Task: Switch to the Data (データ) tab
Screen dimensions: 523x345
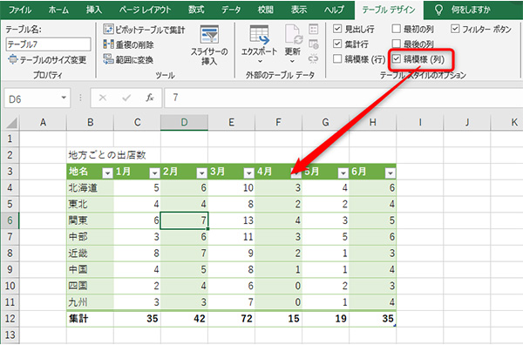Action: pyautogui.click(x=231, y=10)
